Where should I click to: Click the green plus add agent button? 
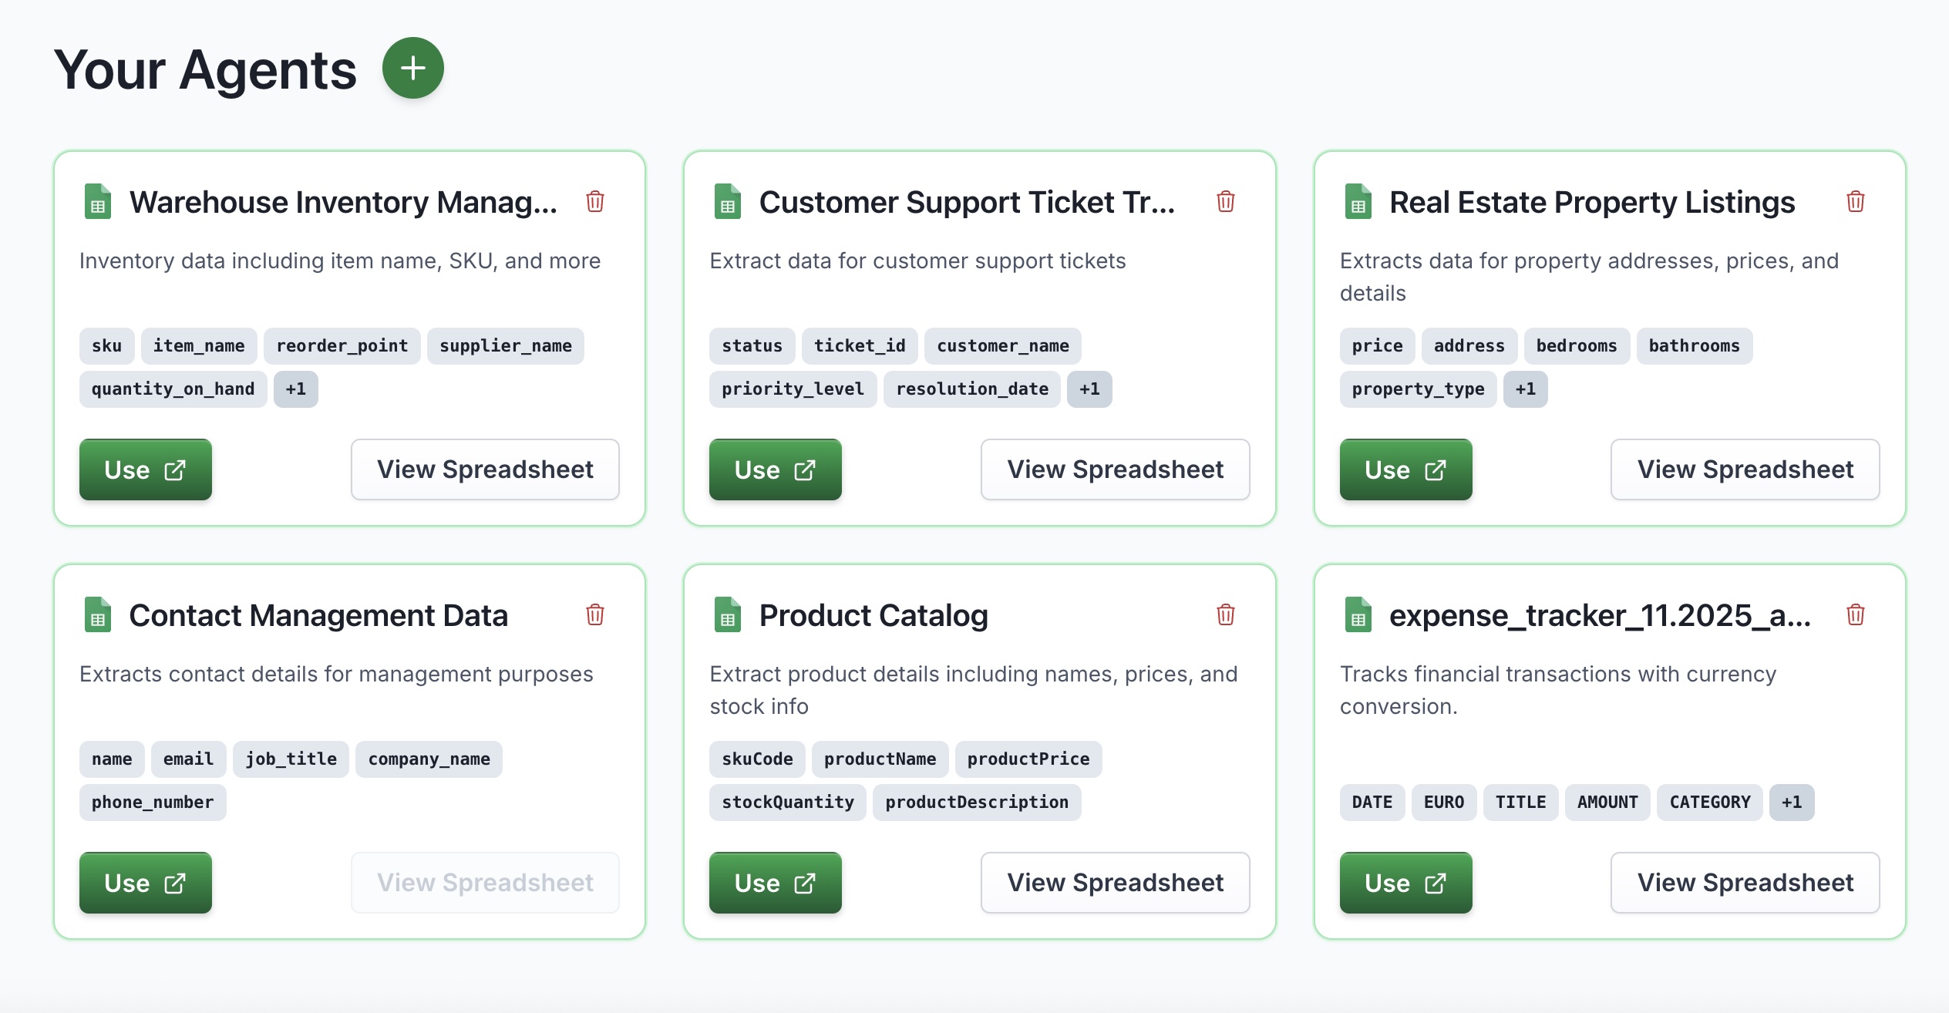coord(413,68)
